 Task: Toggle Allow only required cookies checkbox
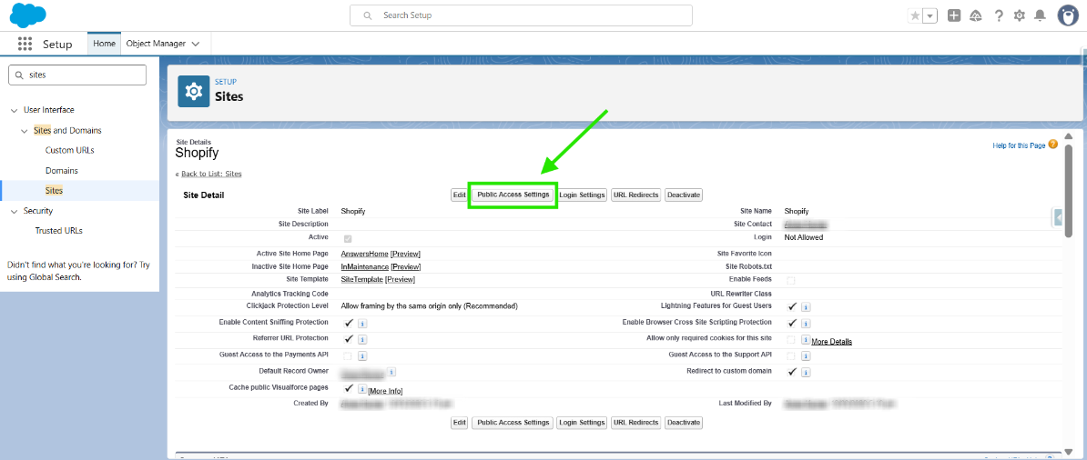click(x=791, y=339)
